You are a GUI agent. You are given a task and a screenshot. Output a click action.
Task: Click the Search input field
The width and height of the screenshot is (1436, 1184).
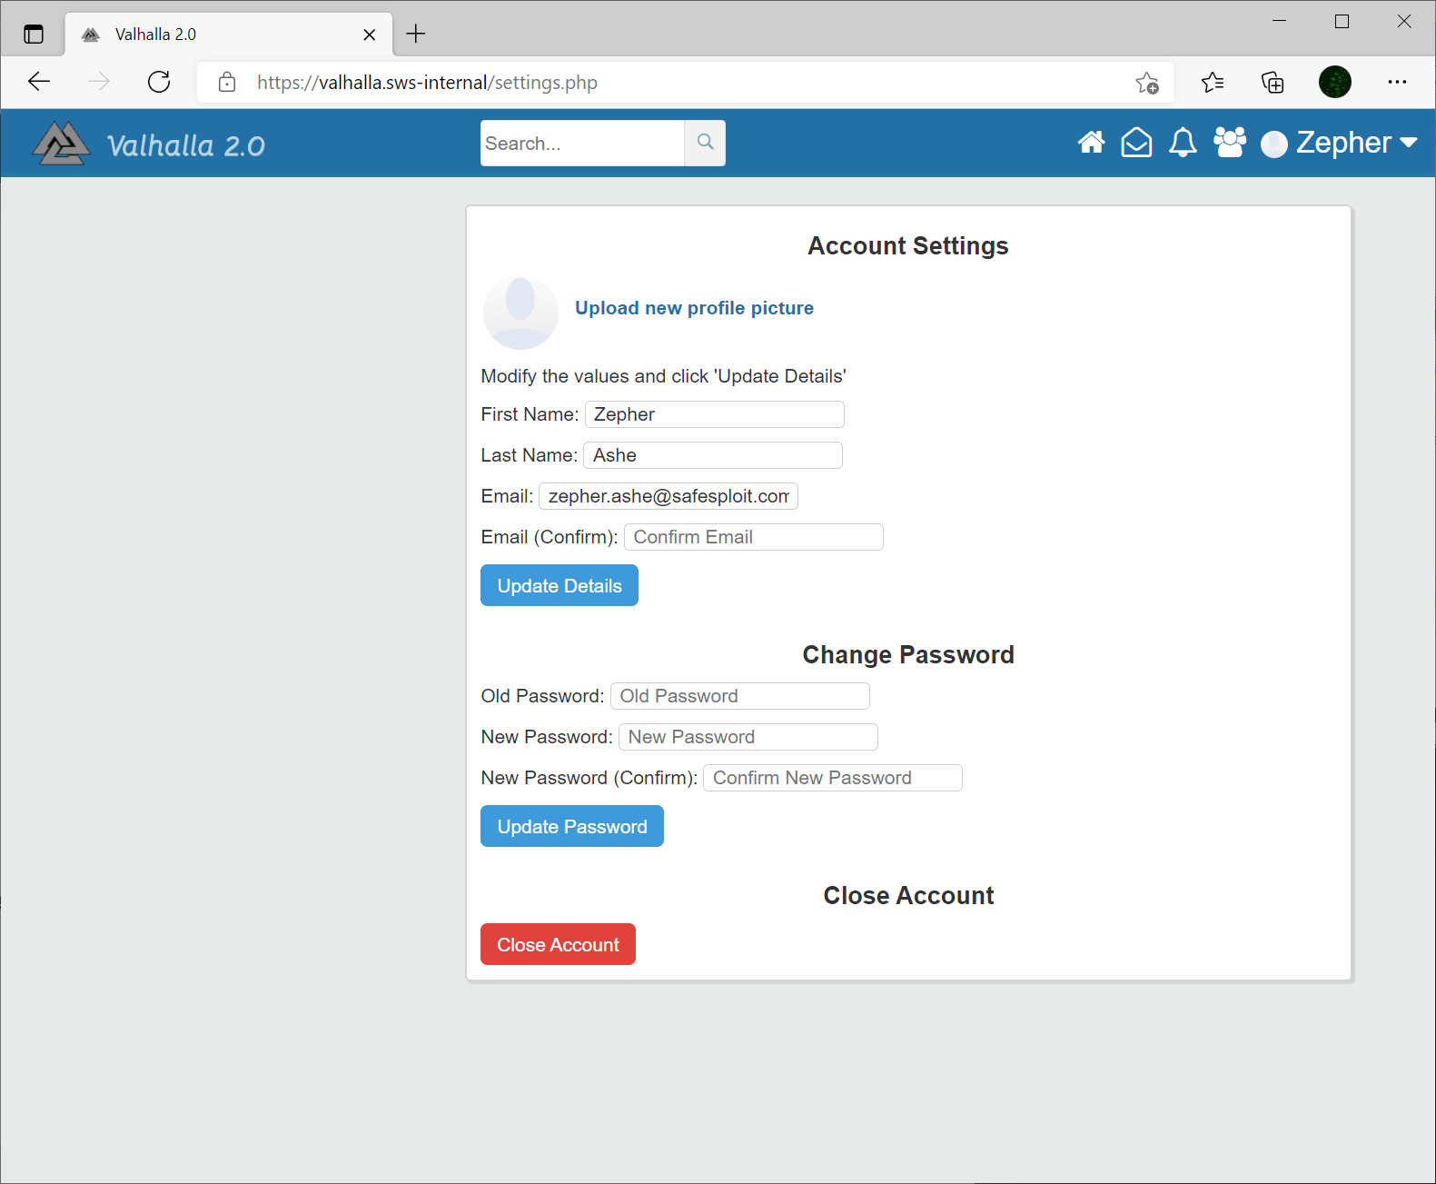coord(582,143)
